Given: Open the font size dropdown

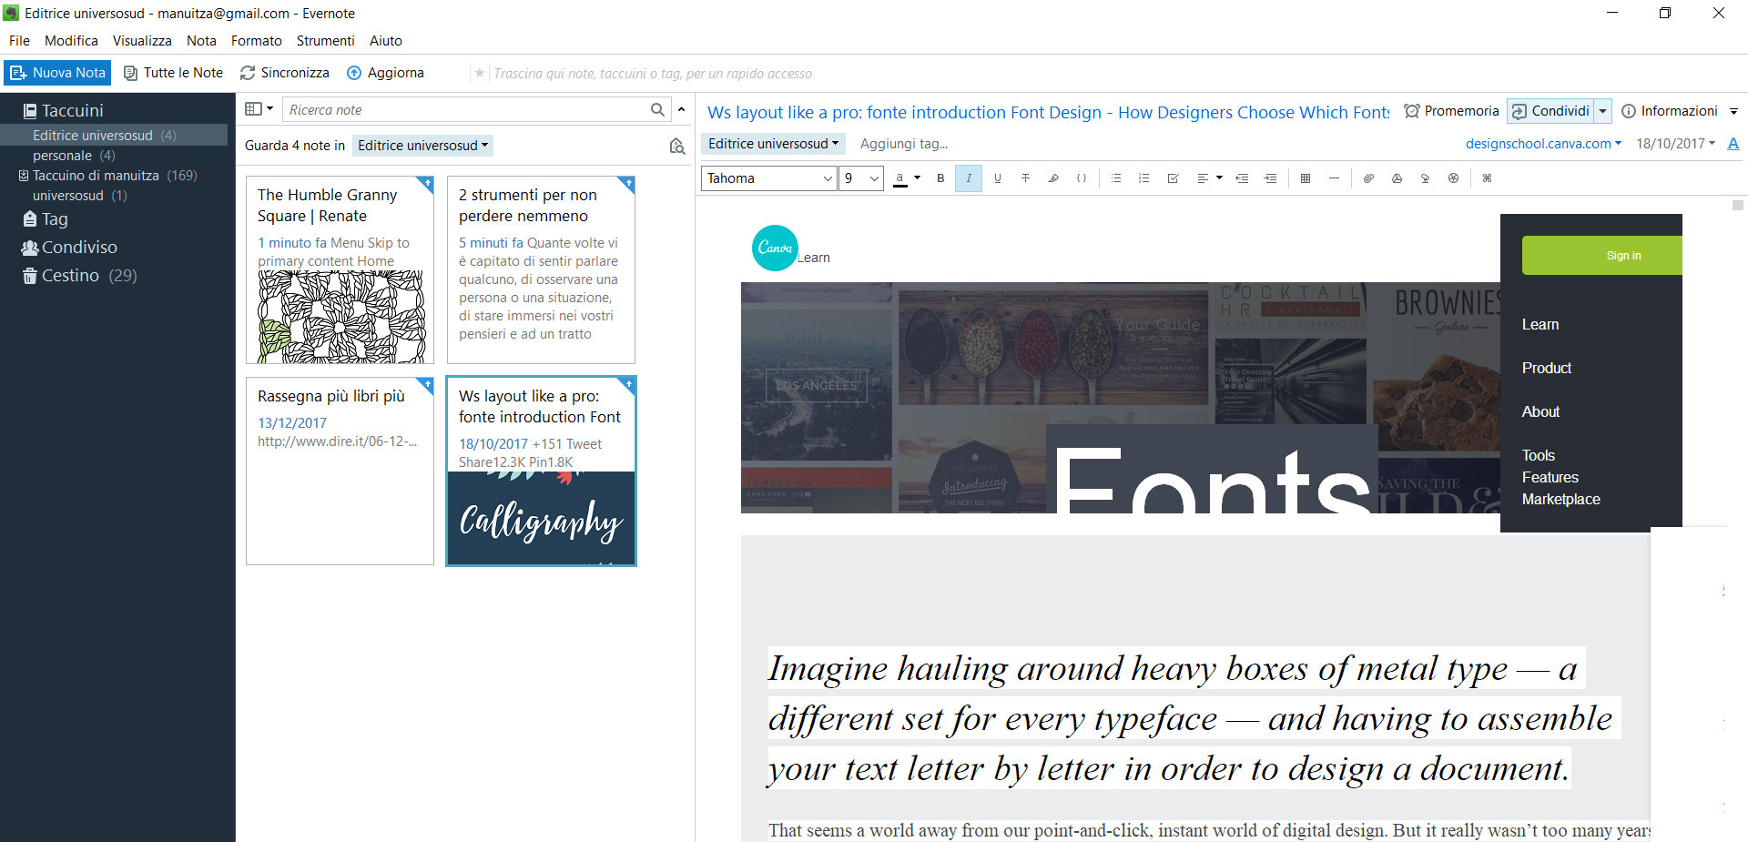Looking at the screenshot, I should click(x=861, y=178).
